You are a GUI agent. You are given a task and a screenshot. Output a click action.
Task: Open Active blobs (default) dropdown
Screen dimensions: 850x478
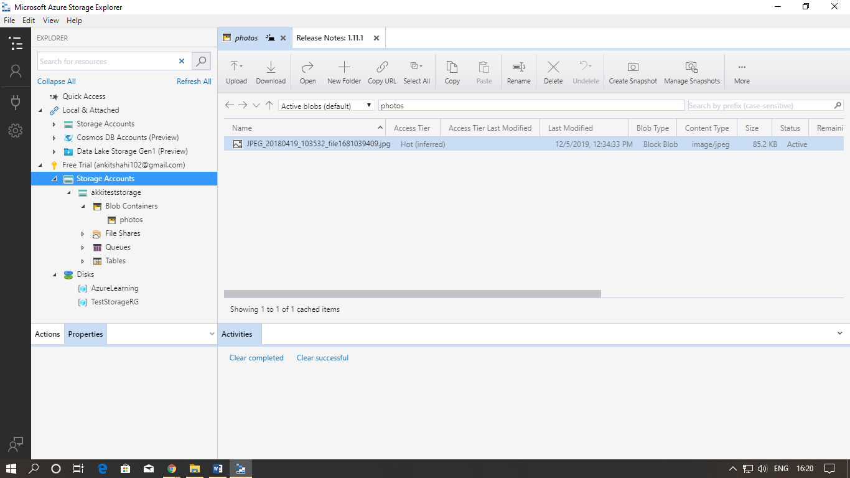[x=327, y=106]
